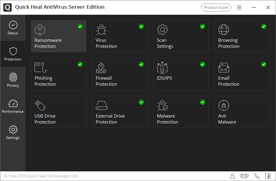Screen dimensions: 276x181
Task: Click the "IDS/IPS" label text
Action: (x=164, y=78)
